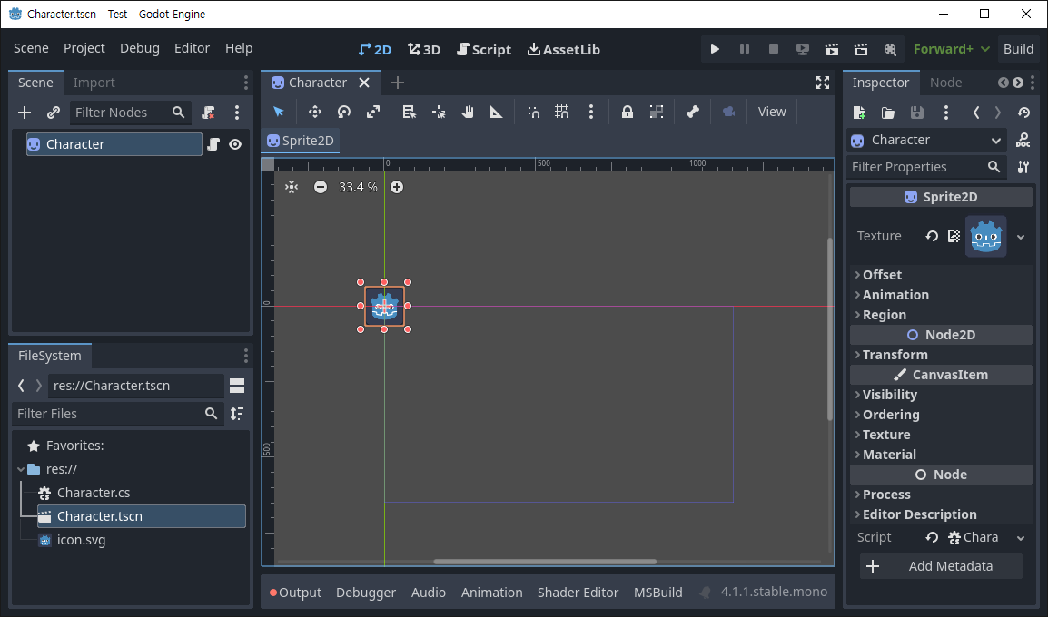1048x617 pixels.
Task: Open the canvas View menu
Action: coord(772,112)
